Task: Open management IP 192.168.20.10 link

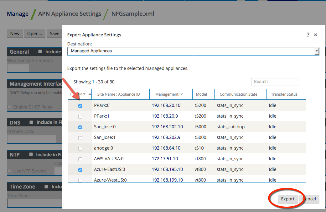Action: tap(166, 105)
